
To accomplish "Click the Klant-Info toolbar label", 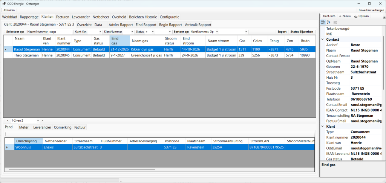I will pyautogui.click(x=329, y=16).
